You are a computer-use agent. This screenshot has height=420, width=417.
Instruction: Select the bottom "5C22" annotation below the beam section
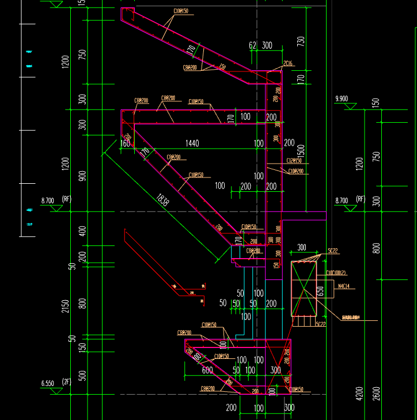321,324
